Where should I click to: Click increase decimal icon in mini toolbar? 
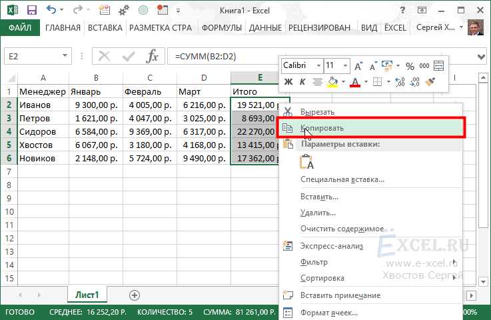pyautogui.click(x=400, y=82)
